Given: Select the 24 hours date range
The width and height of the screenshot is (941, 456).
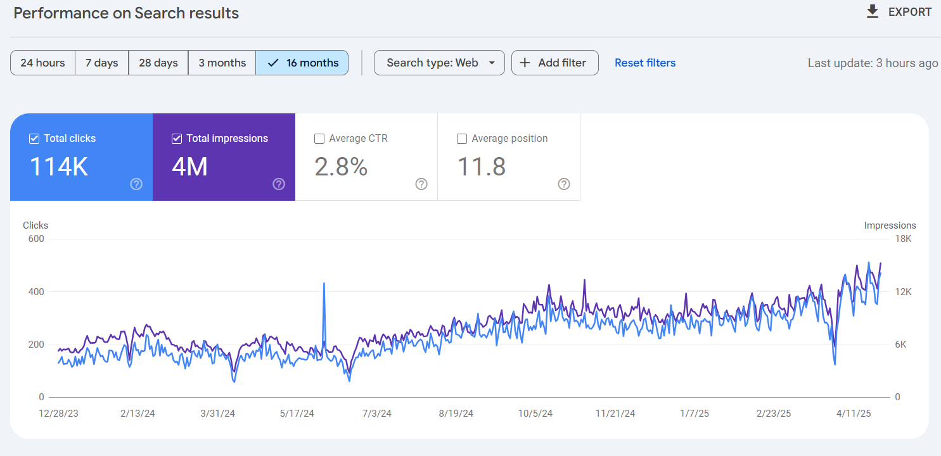Looking at the screenshot, I should 42,63.
